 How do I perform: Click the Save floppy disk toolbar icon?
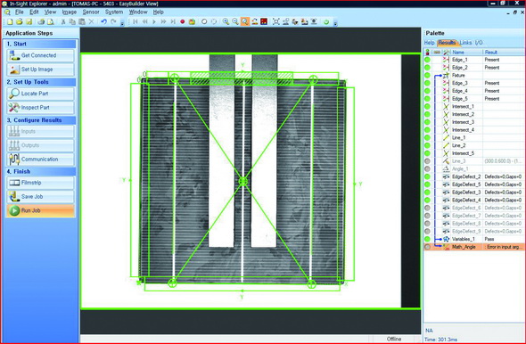29,21
